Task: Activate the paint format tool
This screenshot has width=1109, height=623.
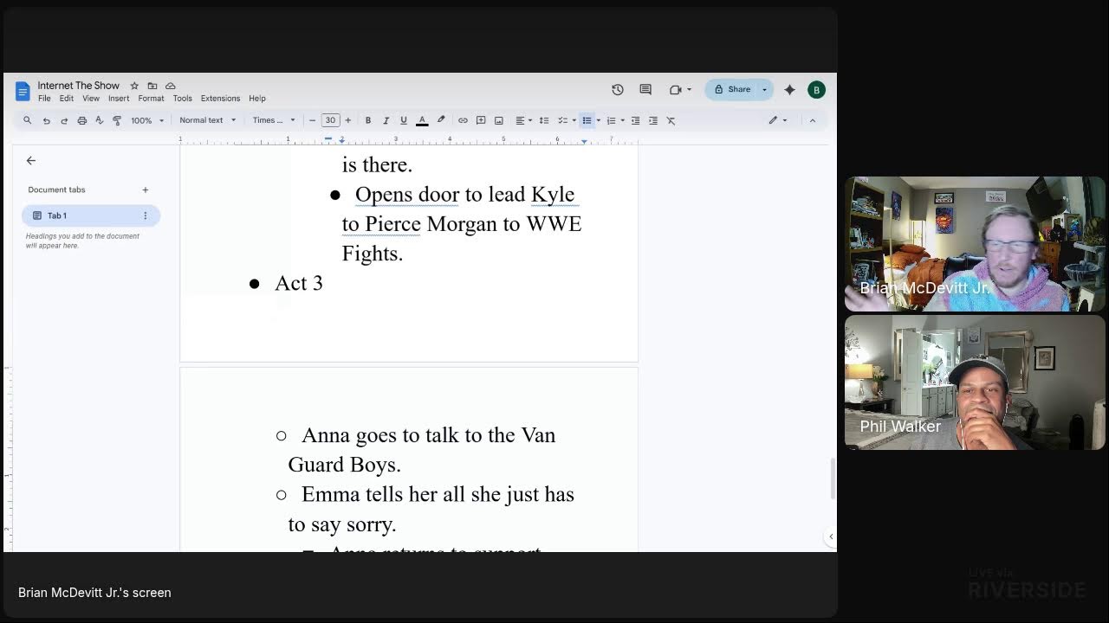Action: (117, 120)
